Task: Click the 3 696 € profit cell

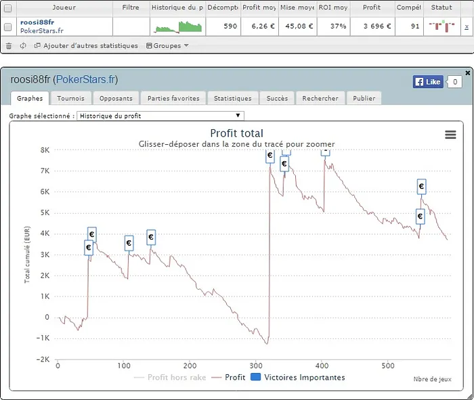Action: coord(372,26)
